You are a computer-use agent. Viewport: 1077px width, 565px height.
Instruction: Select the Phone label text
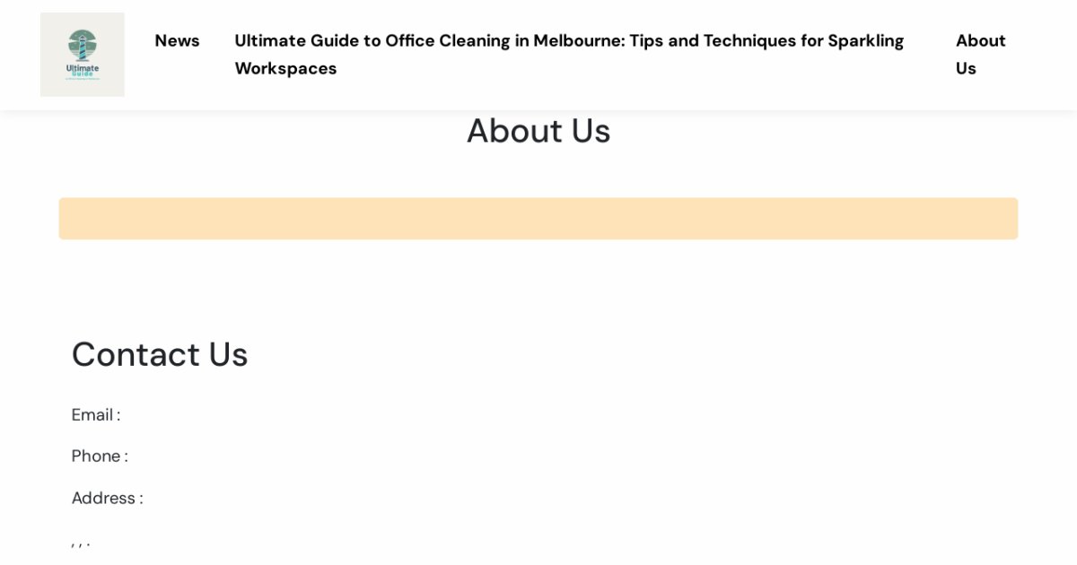click(99, 456)
